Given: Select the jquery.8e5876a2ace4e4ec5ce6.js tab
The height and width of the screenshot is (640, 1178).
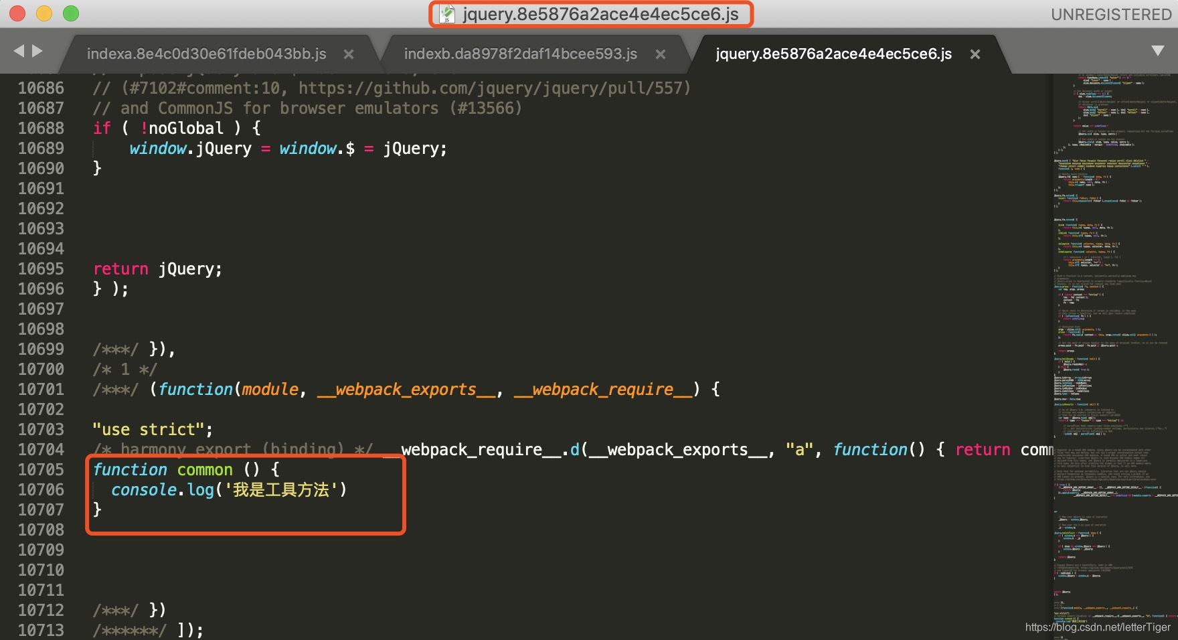Looking at the screenshot, I should pyautogui.click(x=833, y=54).
